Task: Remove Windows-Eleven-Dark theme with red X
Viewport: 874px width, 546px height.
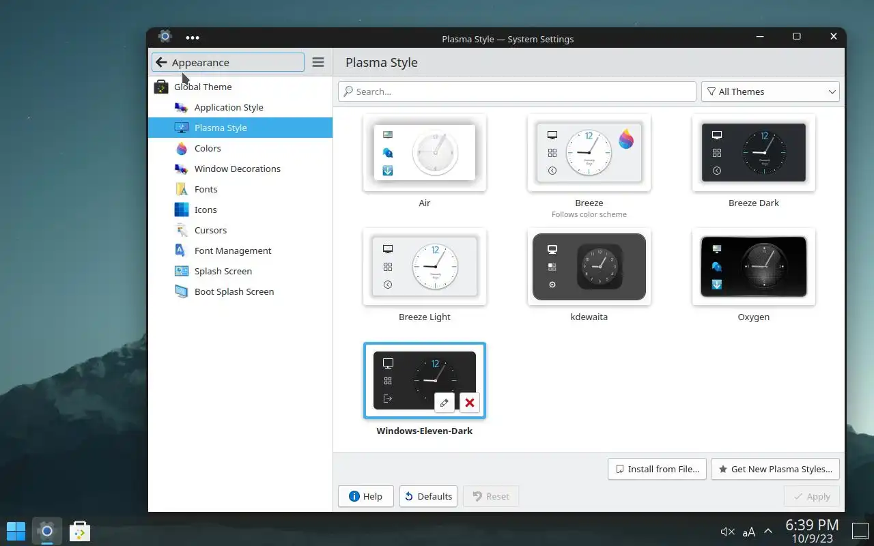Action: tap(470, 403)
